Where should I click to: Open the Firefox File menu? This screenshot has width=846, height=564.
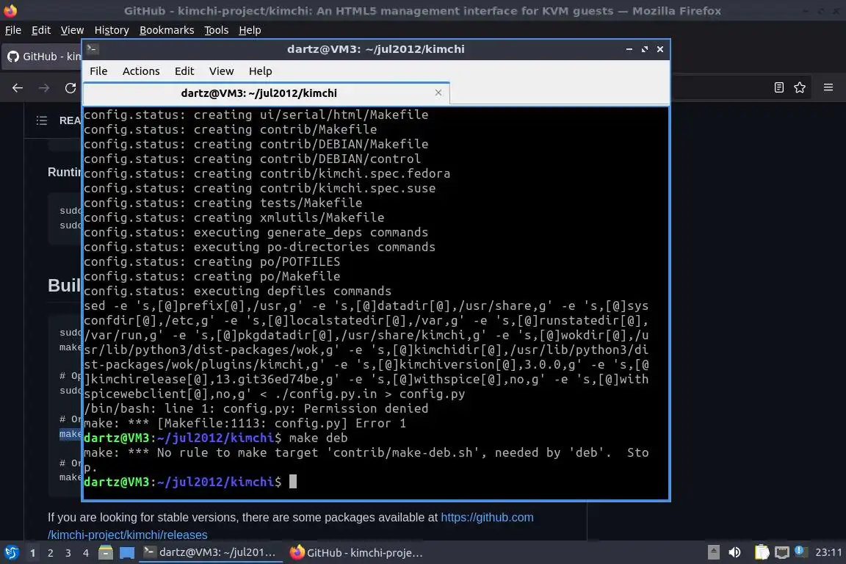pos(13,30)
